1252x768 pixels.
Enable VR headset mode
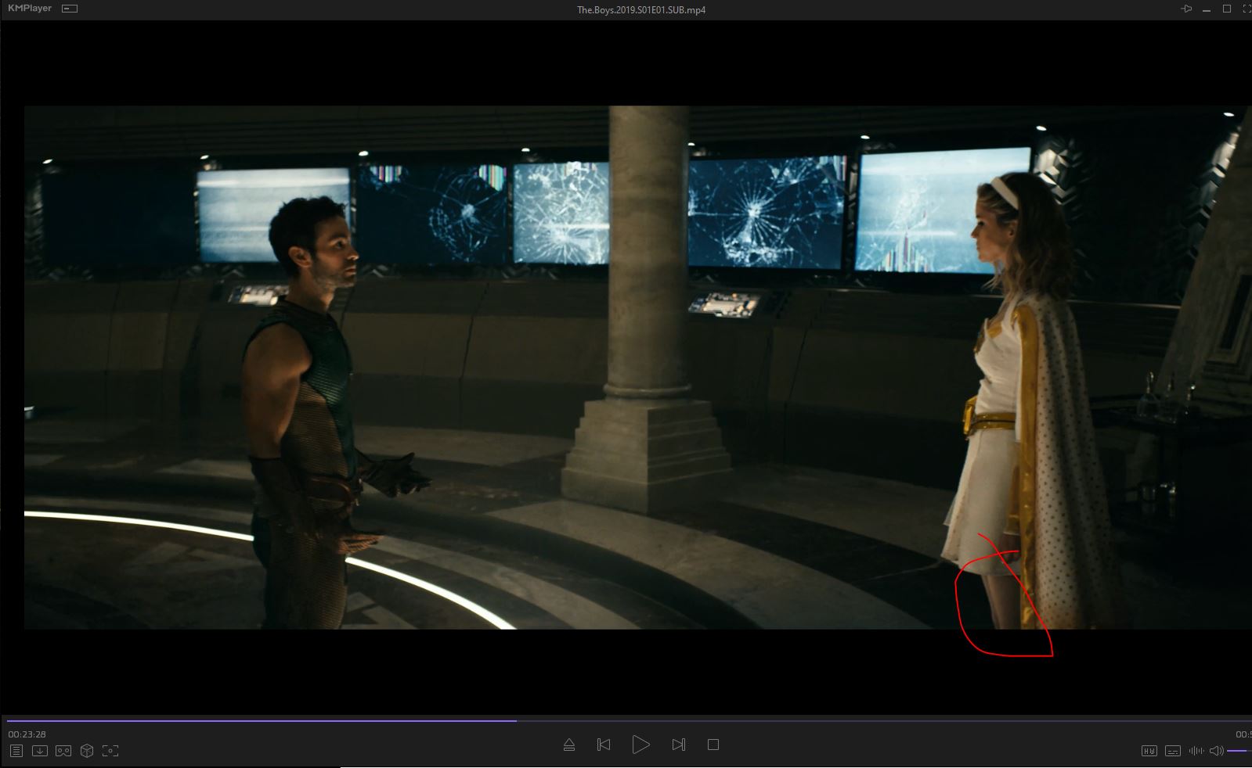click(x=63, y=751)
